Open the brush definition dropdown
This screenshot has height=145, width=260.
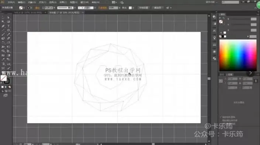pyautogui.click(x=95, y=8)
